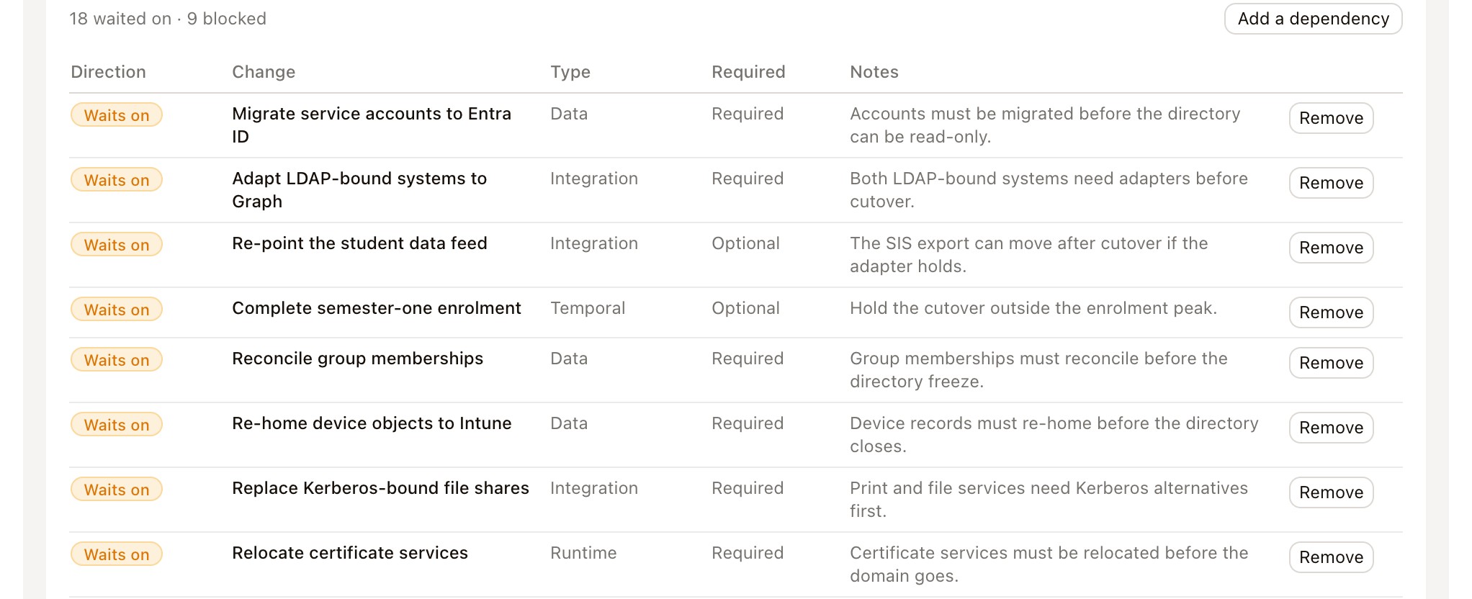Remove the Complete semester-one enrolment dependency
The image size is (1472, 599).
[1331, 312]
